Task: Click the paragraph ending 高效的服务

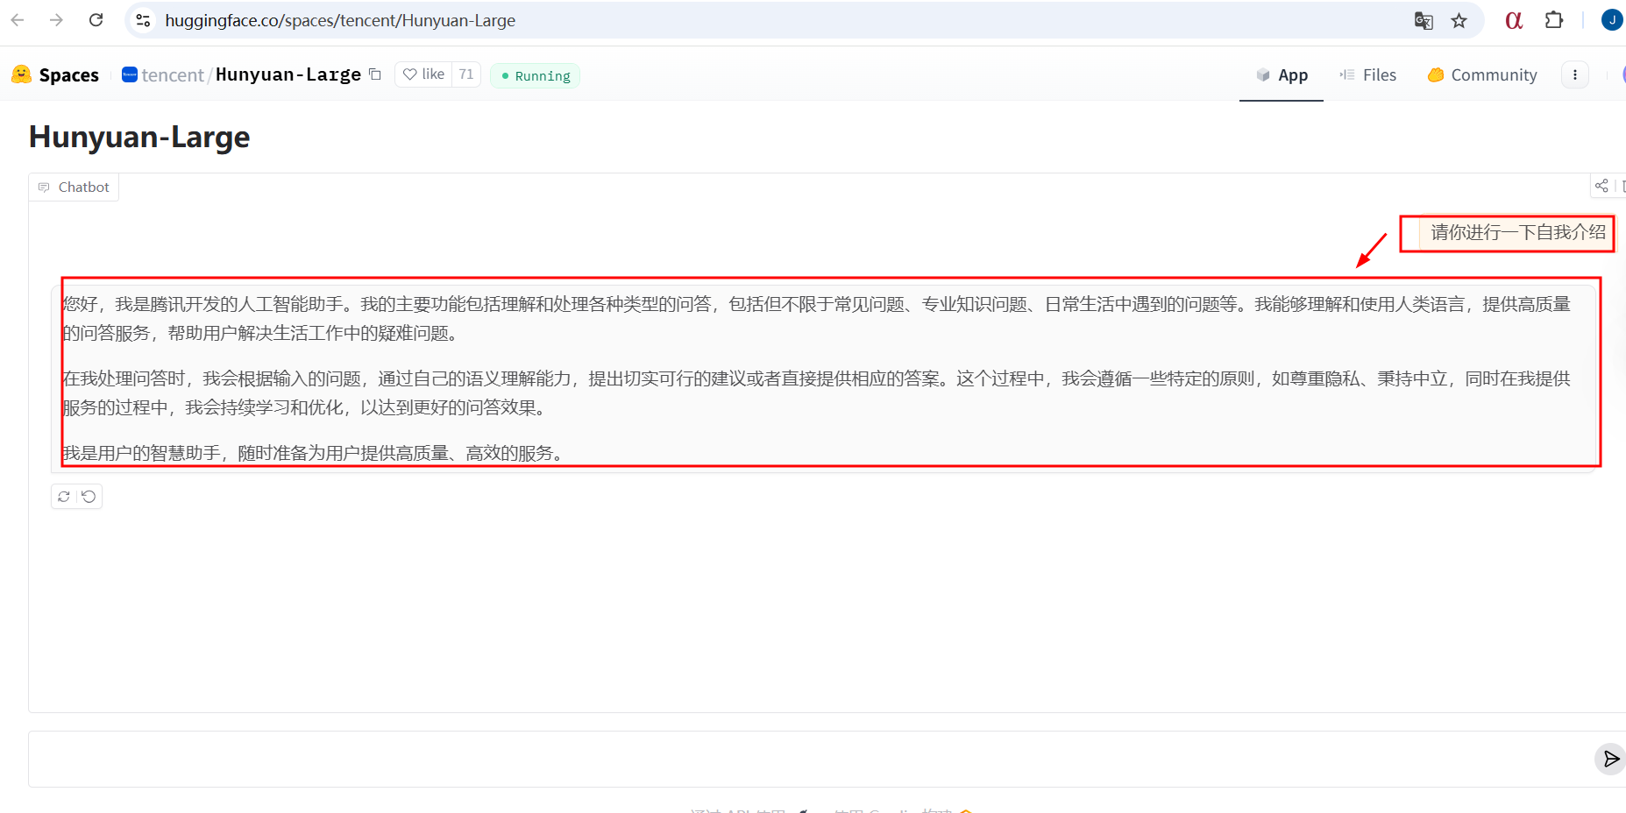Action: tap(316, 453)
